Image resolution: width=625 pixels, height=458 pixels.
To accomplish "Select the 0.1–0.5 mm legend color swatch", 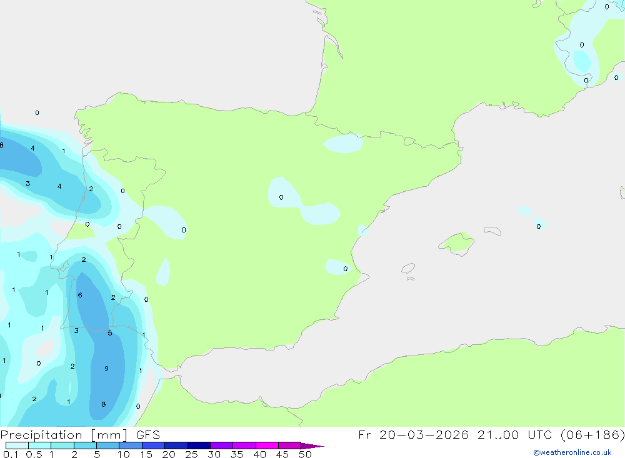I will coord(17,446).
